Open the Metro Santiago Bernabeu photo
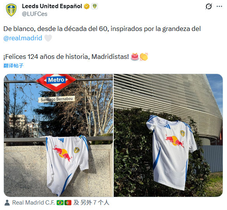This screenshot has width=227, height=210. 58,135
